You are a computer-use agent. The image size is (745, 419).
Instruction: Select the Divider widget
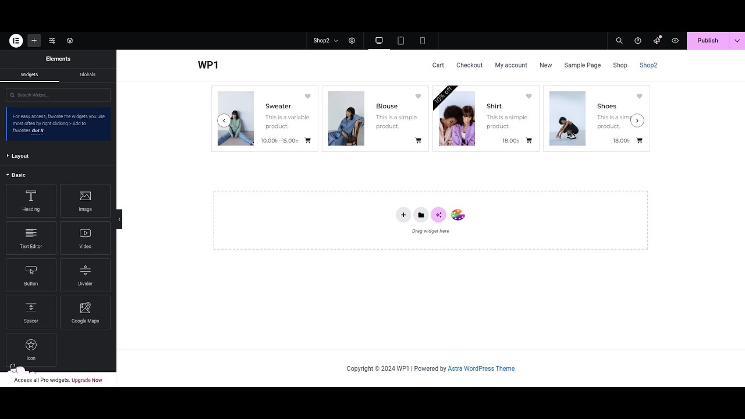coord(85,275)
